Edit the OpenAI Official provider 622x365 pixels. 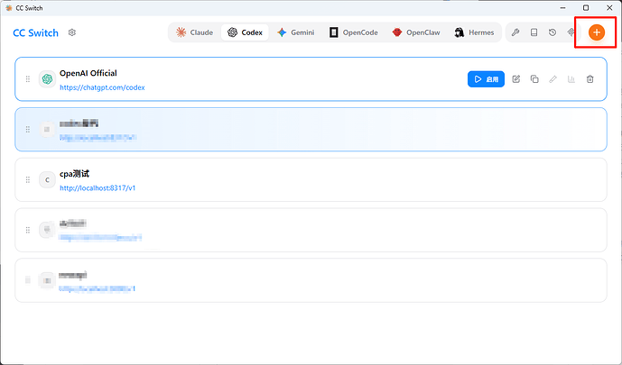click(516, 79)
